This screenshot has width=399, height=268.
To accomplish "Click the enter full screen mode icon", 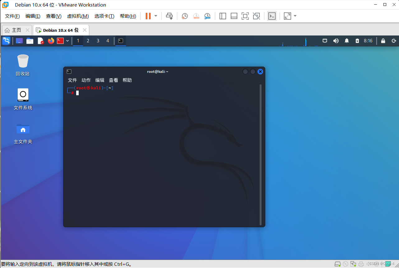I will click(245, 16).
